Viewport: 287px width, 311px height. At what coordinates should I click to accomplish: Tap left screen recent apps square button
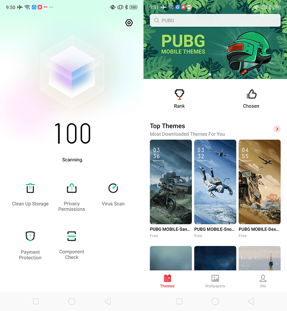[36, 301]
